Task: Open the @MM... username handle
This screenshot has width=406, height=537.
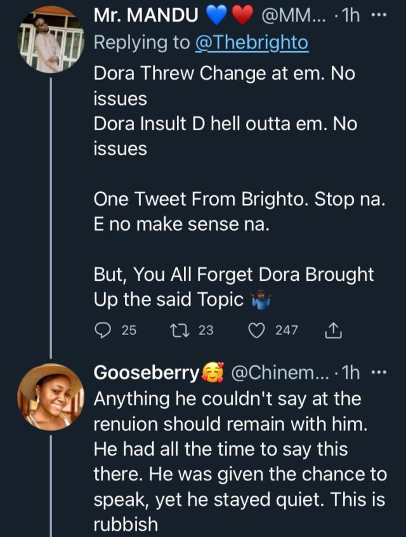Action: [291, 16]
